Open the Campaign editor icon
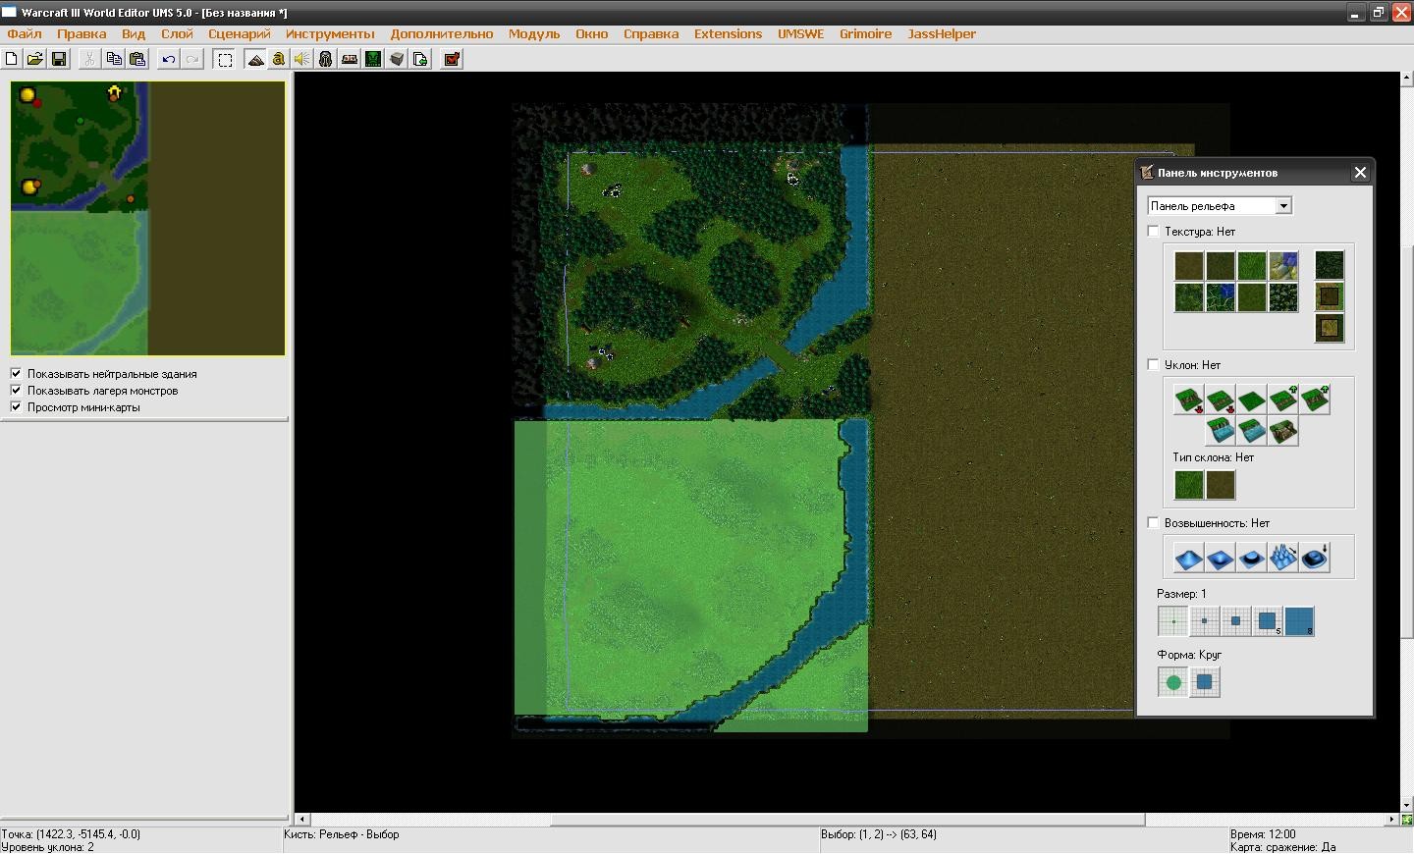1414x854 pixels. [x=350, y=59]
